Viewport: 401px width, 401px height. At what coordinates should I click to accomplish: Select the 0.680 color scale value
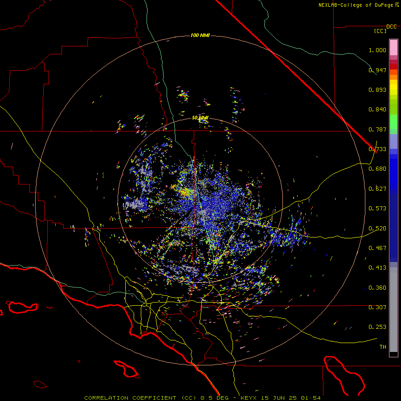tap(377, 169)
